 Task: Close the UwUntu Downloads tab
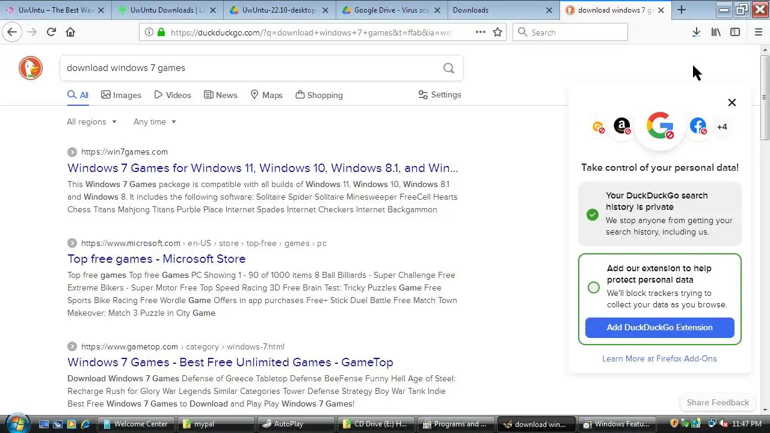tap(212, 10)
